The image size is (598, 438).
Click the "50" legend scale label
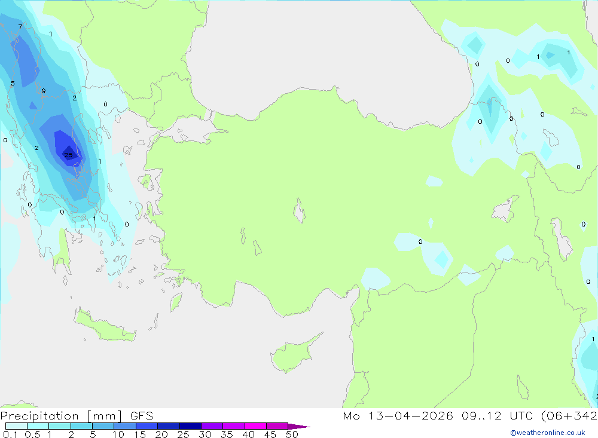pos(292,434)
